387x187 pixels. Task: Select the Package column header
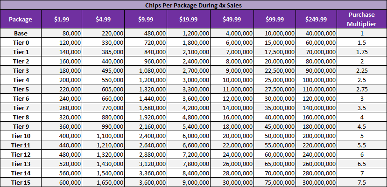[x=21, y=19]
